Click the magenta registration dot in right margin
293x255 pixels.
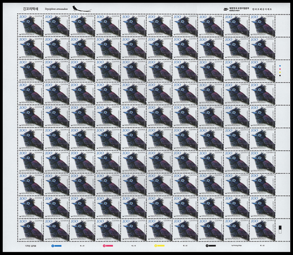pos(280,69)
